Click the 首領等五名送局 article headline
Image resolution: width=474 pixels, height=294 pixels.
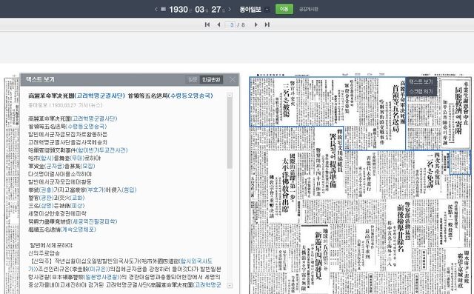coord(395,110)
